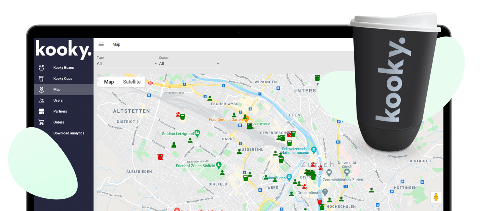Click the green user marker near Escher Wyss
The image size is (492, 211).
[210, 98]
